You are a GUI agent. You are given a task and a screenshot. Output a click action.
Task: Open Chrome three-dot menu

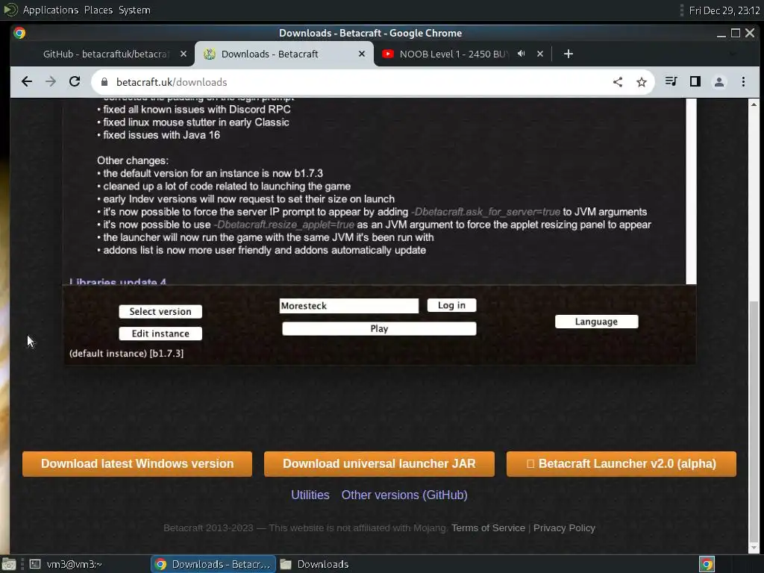pos(743,82)
